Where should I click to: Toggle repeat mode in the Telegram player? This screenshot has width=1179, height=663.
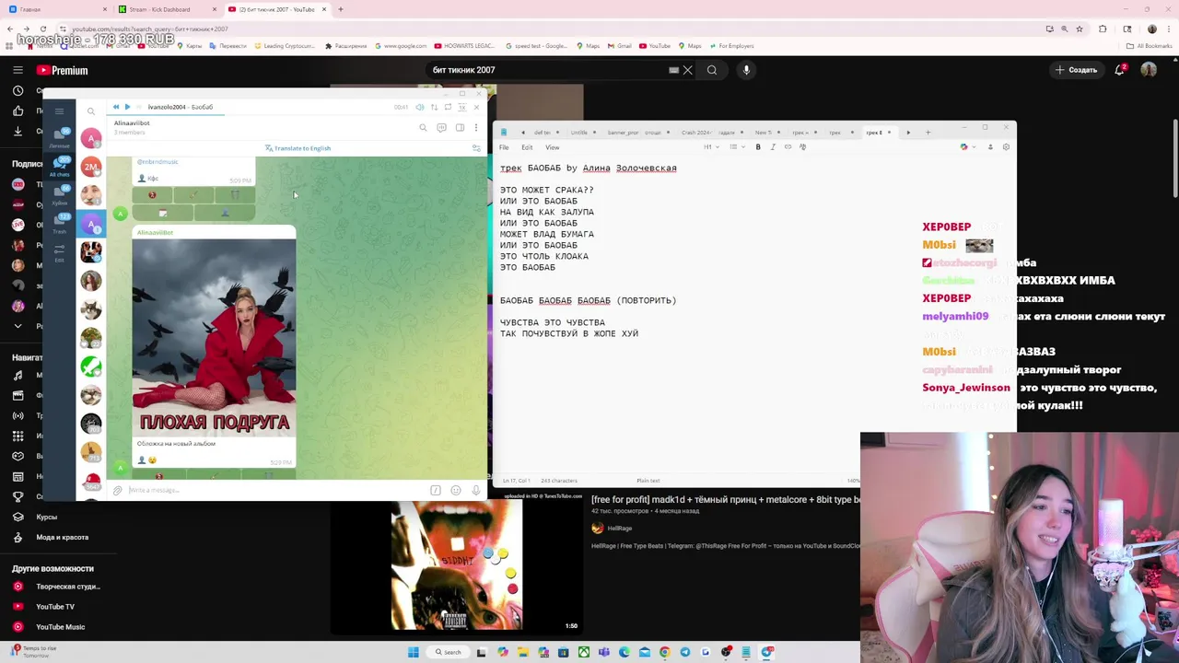(x=449, y=107)
